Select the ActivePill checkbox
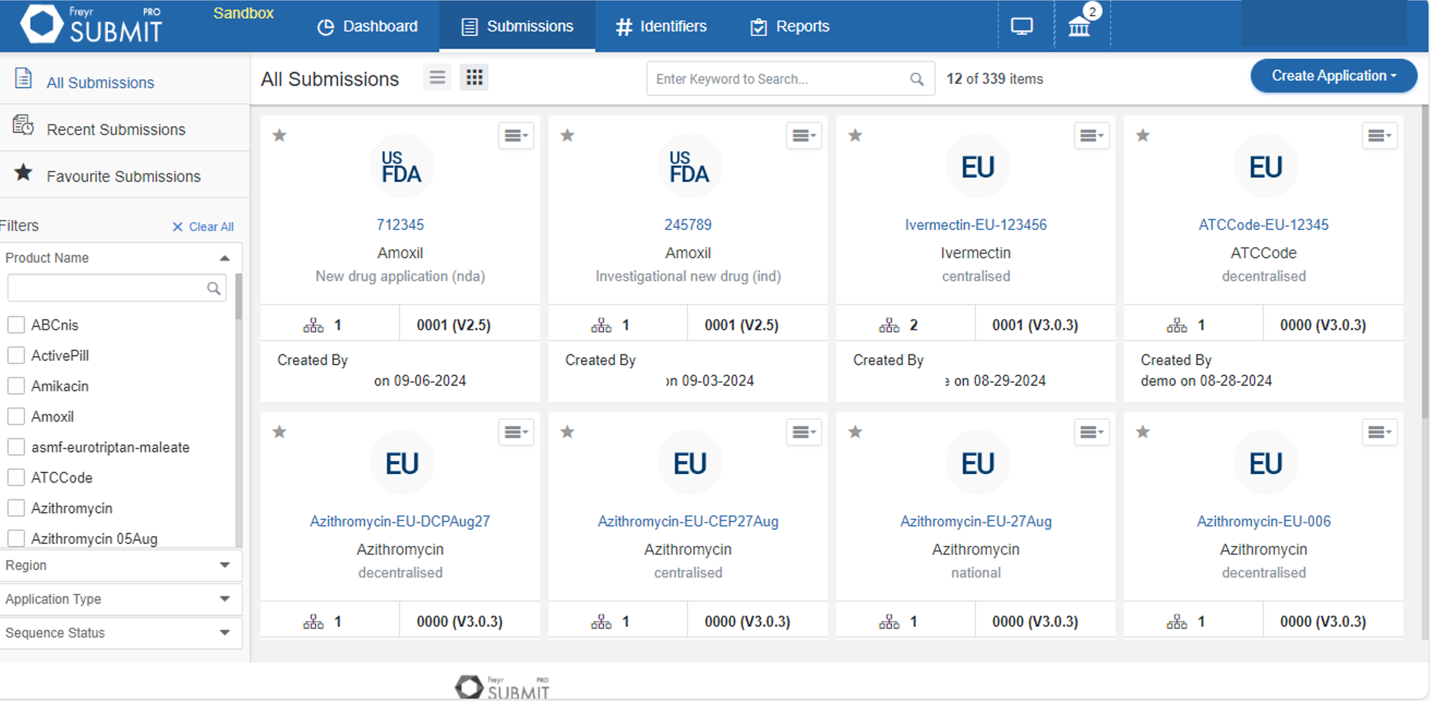The height and width of the screenshot is (701, 1430). [16, 355]
